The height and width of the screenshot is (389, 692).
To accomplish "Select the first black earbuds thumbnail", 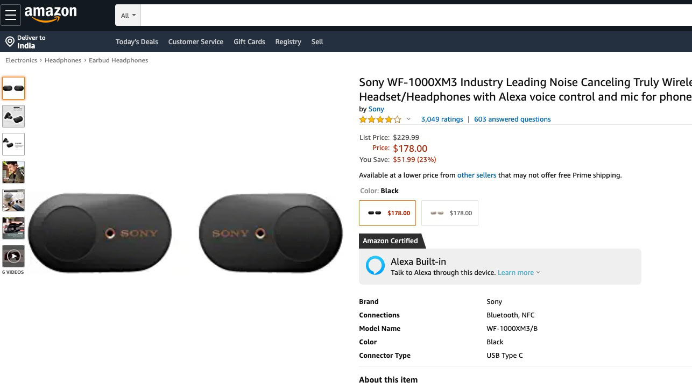I will click(13, 88).
